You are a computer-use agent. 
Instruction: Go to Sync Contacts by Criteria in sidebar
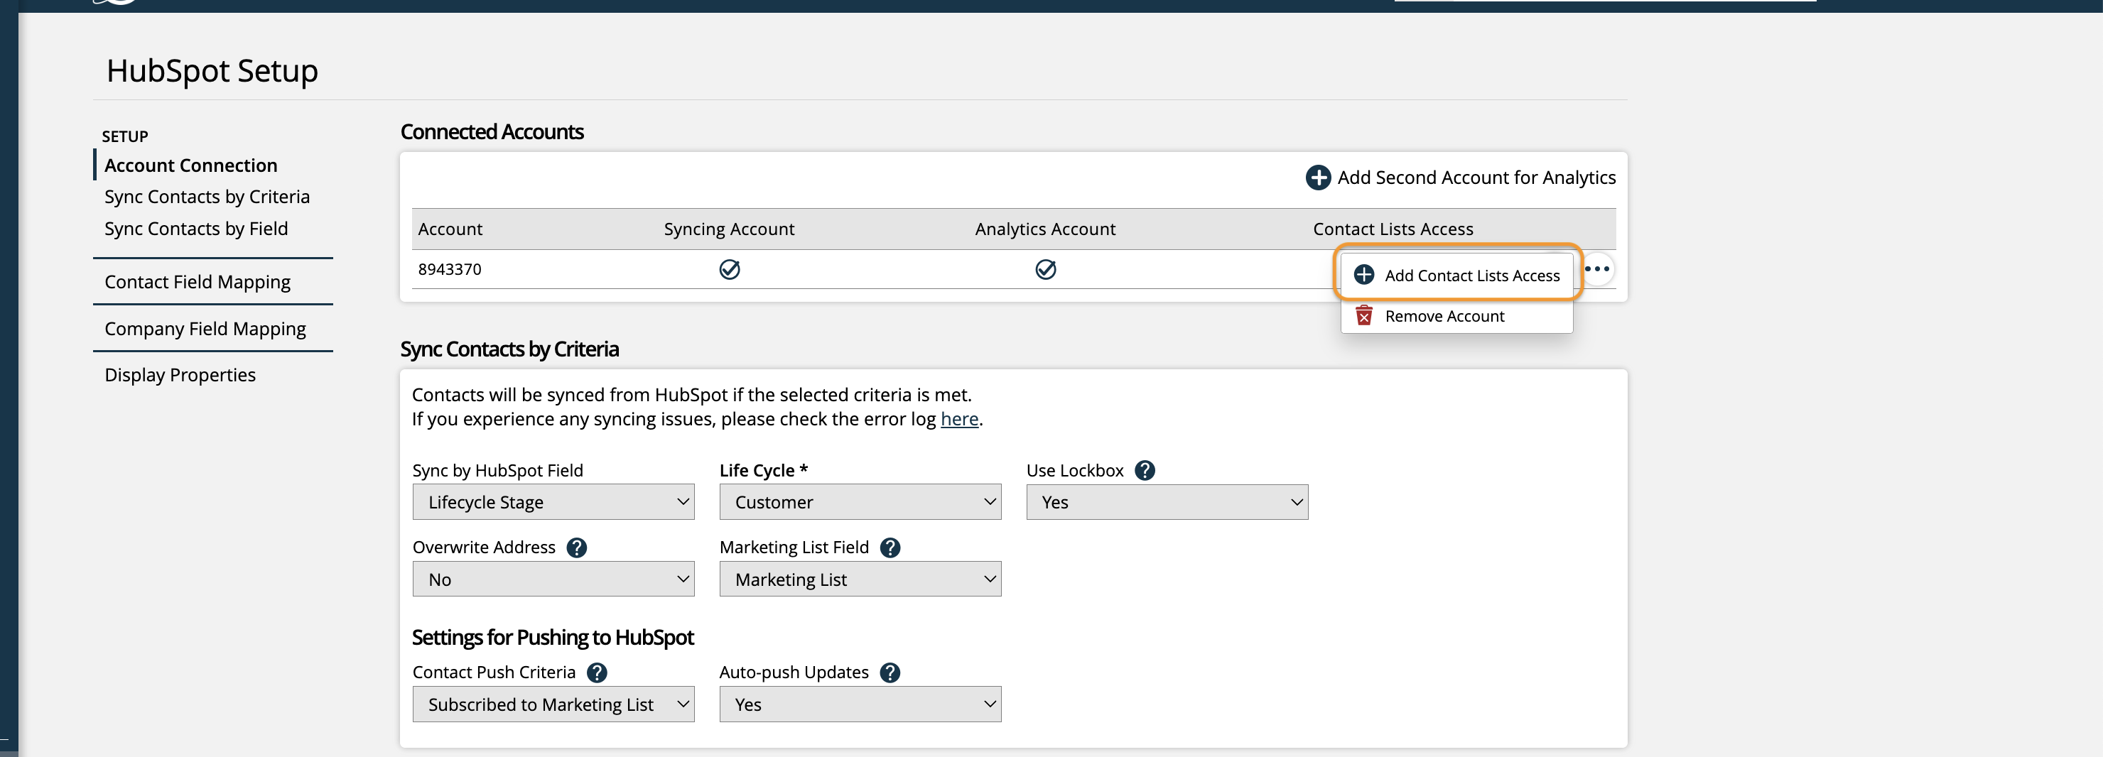click(207, 197)
